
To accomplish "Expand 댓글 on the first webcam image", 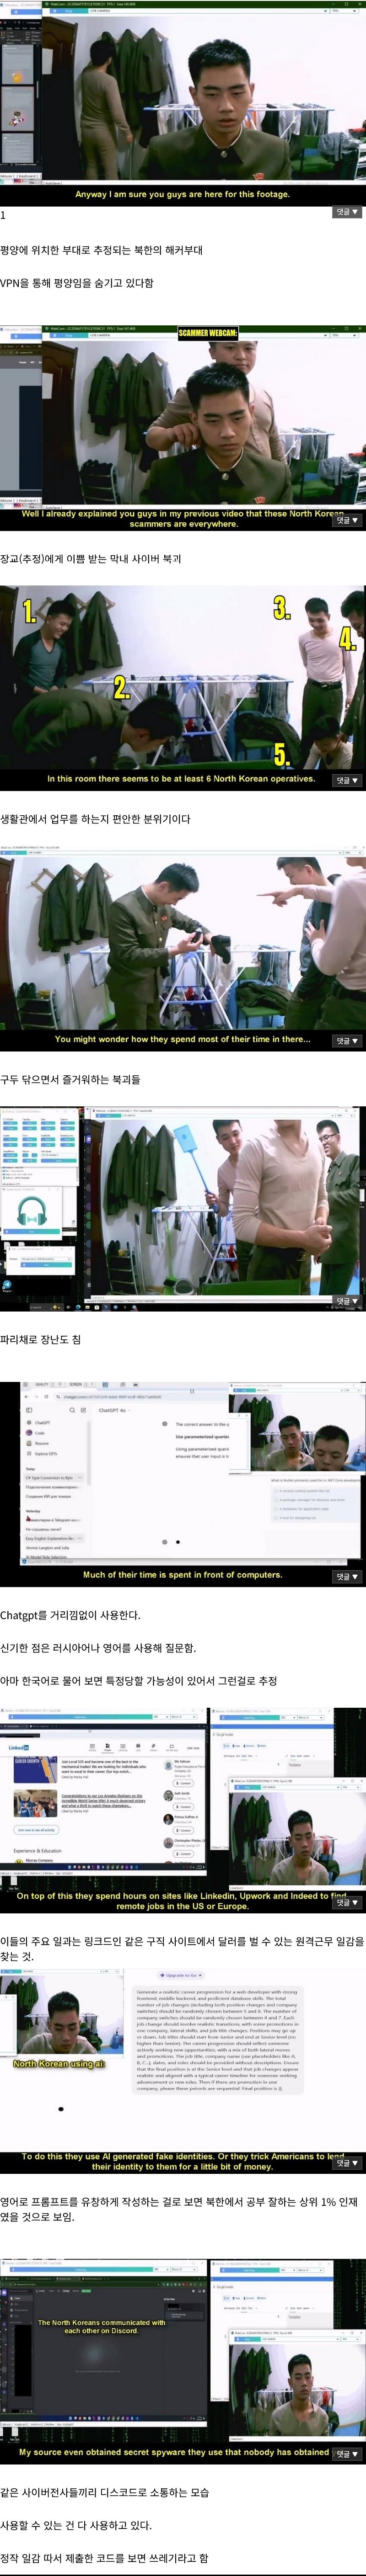I will pyautogui.click(x=346, y=212).
